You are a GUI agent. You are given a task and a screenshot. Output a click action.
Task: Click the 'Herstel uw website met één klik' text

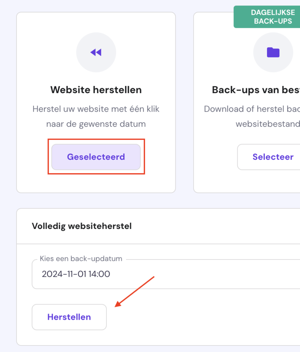(96, 109)
